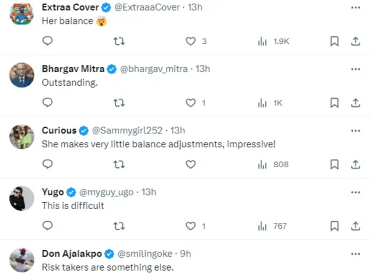Screen dimensions: 371x278
Task: Open Don Ajalakpo's profile name link
Action: click(74, 254)
